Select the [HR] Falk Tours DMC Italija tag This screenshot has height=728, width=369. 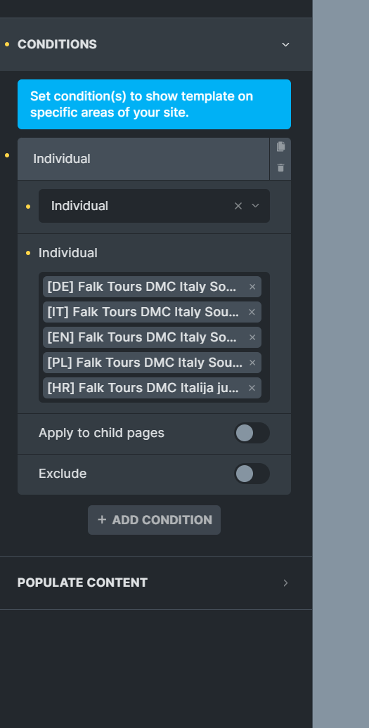coord(143,388)
